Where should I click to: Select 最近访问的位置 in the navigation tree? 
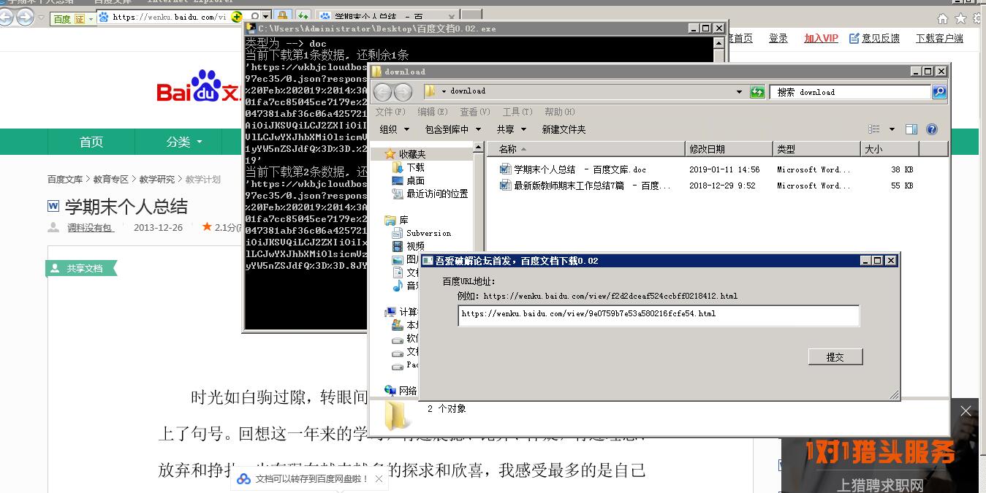click(x=437, y=194)
